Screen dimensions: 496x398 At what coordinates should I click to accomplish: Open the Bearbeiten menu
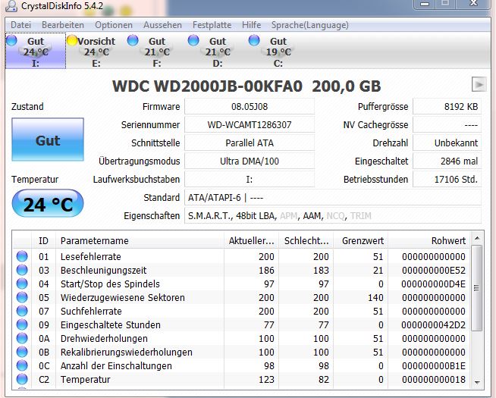(63, 25)
